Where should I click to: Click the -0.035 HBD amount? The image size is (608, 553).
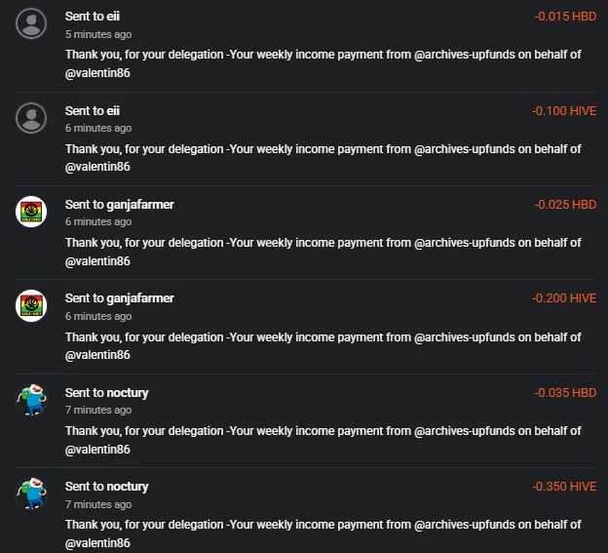(x=565, y=393)
